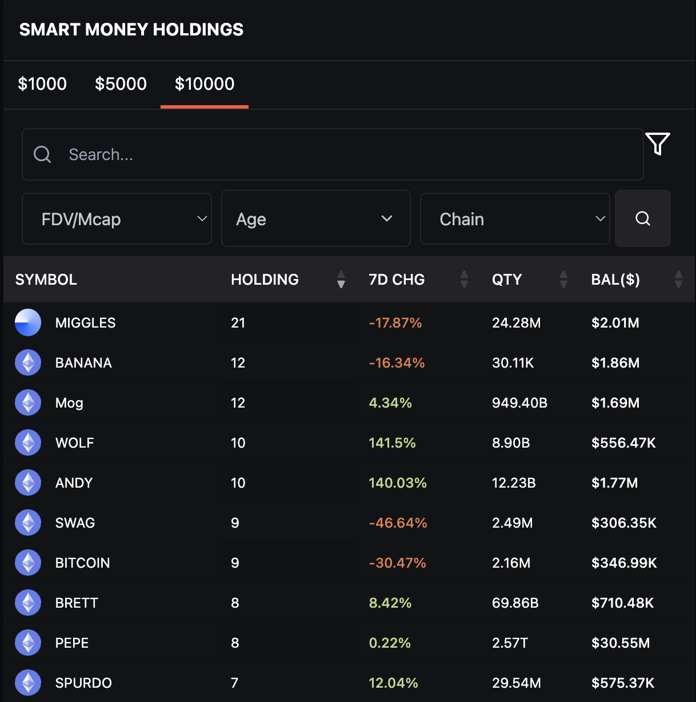Open the Chain dropdown
This screenshot has width=696, height=702.
[x=515, y=218]
